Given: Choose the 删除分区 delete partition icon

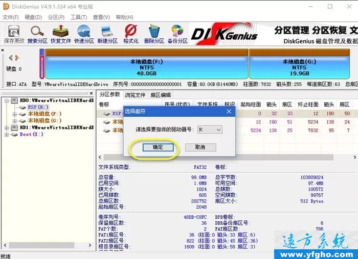Looking at the screenshot, I should pos(154,34).
